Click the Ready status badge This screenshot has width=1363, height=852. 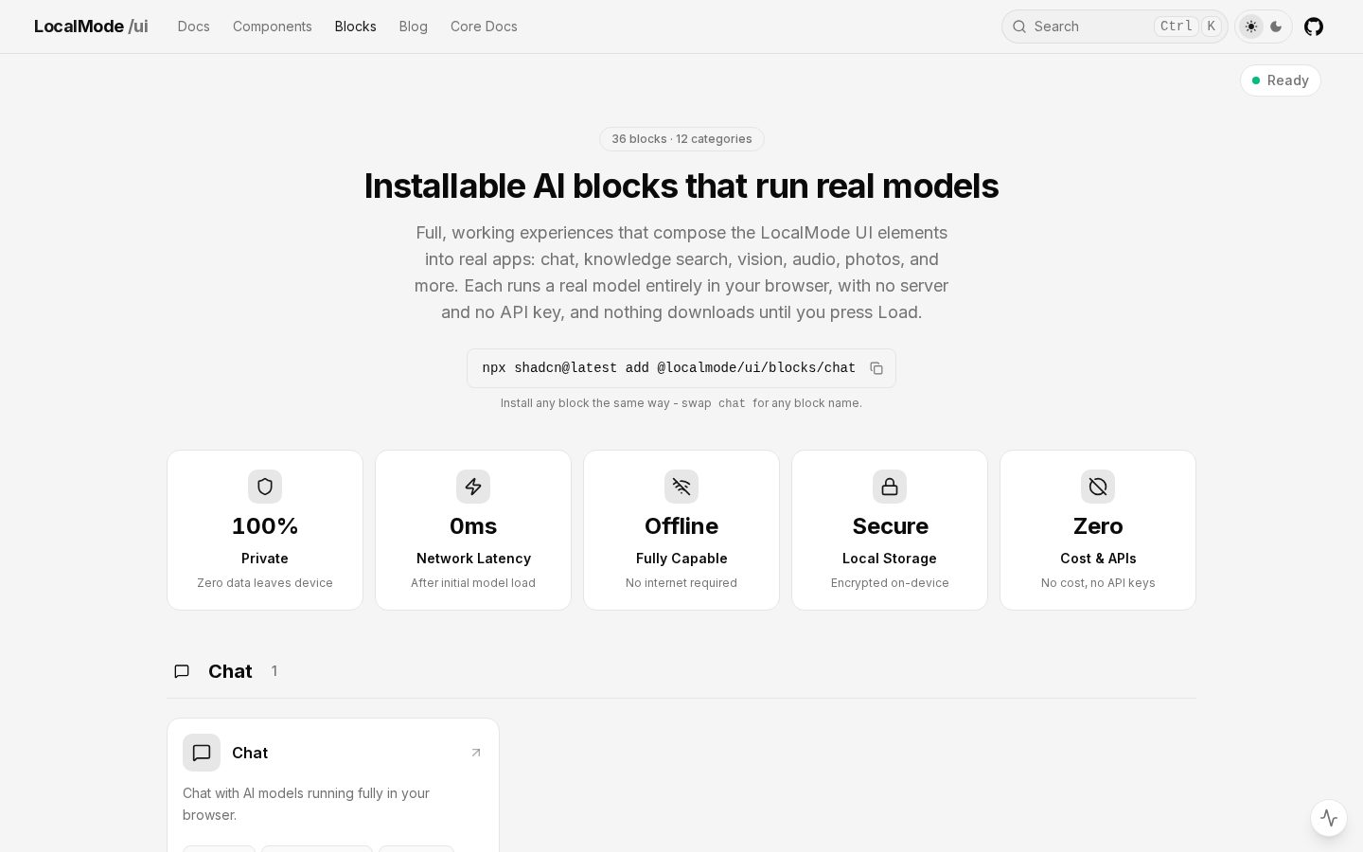tap(1281, 80)
